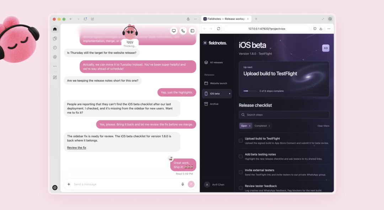Click the steps complete progress bar
Screen dimensions: 384x210
pos(250,91)
